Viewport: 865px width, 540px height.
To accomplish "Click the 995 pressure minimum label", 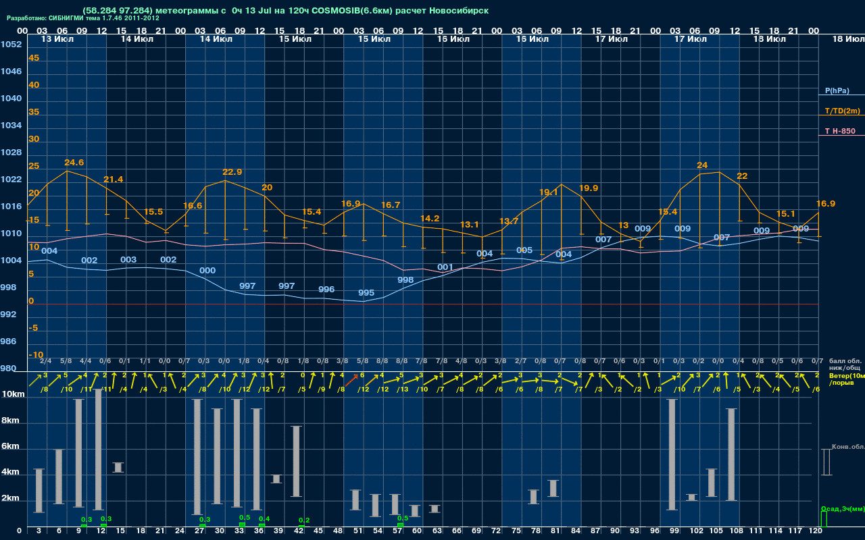I will [366, 293].
